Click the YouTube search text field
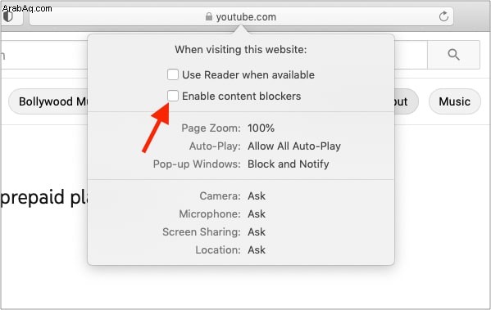 coord(44,55)
